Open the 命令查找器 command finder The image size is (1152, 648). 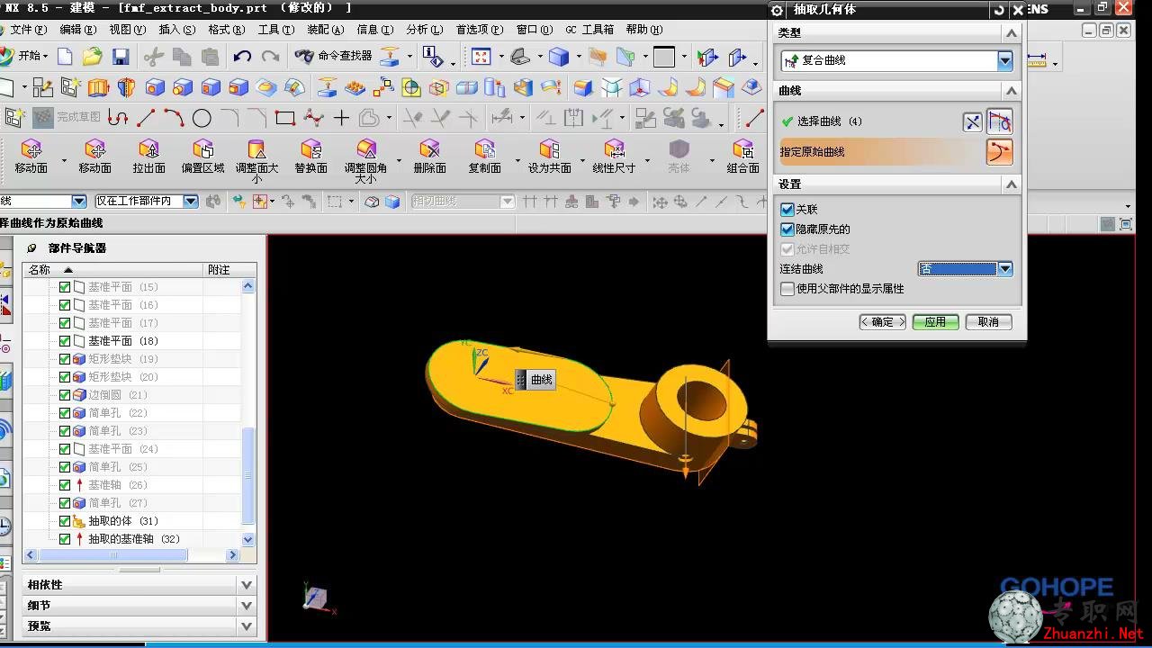click(x=334, y=56)
